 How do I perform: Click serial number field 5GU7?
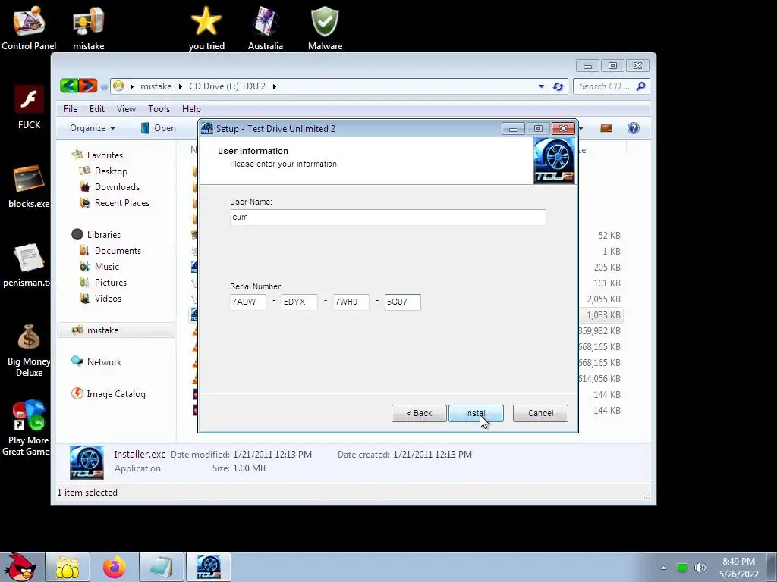(x=402, y=302)
